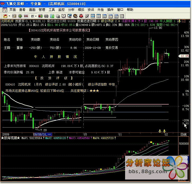Screen dimensions: 192x184
Task: Click the red horizontal double-arrow icon
Action: coord(26,16)
